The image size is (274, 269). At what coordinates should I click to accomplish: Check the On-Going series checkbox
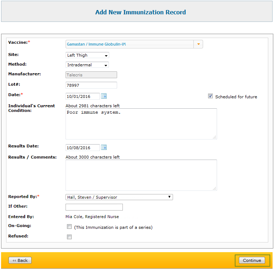point(69,227)
